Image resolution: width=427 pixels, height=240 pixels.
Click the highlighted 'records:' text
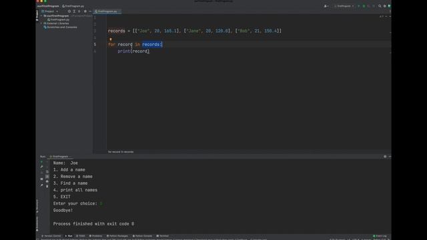[x=152, y=45]
